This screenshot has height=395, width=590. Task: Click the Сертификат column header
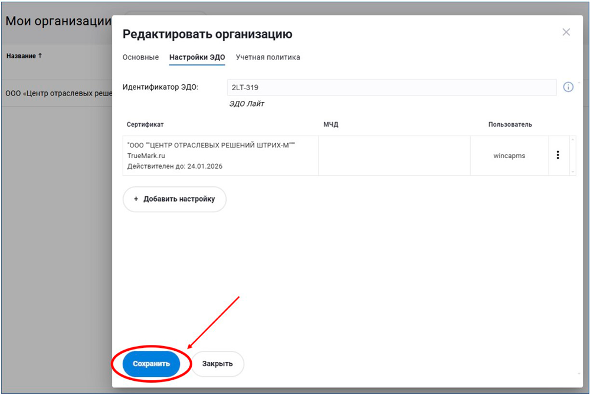pyautogui.click(x=145, y=124)
